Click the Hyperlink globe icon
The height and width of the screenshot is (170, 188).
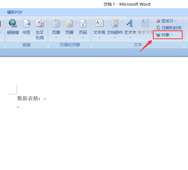[x=13, y=23]
